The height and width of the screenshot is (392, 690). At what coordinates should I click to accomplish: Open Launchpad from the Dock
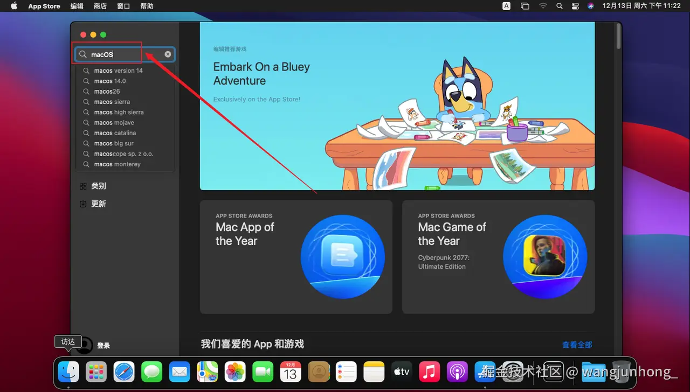pos(96,372)
